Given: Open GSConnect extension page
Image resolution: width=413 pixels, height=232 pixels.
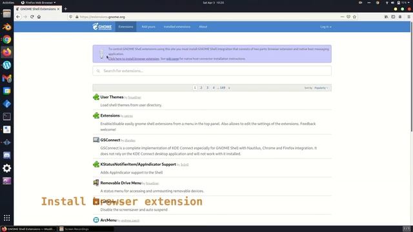Looking at the screenshot, I should (x=110, y=140).
